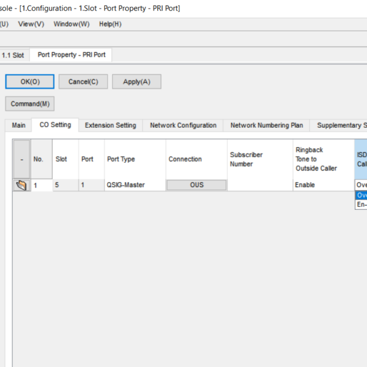Click the row 1 edit icon

(x=21, y=185)
